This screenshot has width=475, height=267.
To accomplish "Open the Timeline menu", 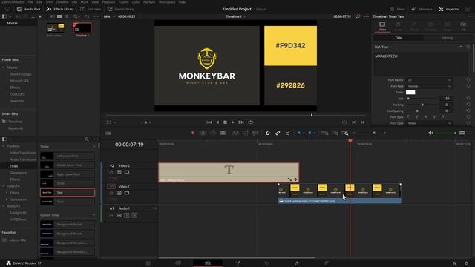I will coord(62,2).
